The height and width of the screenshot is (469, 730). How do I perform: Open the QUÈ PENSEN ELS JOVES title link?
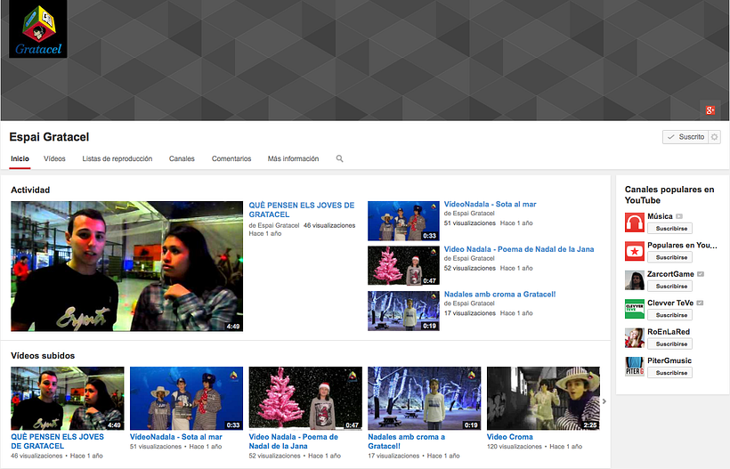pyautogui.click(x=301, y=210)
